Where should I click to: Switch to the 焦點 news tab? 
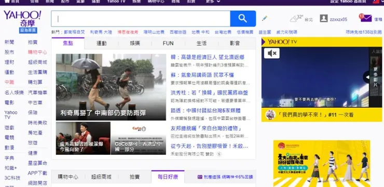[68, 44]
